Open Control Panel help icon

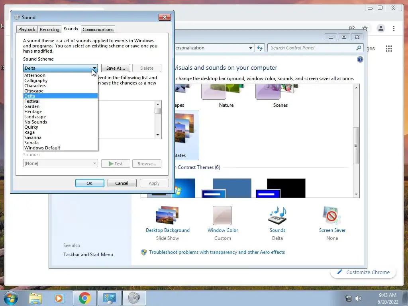[x=360, y=60]
